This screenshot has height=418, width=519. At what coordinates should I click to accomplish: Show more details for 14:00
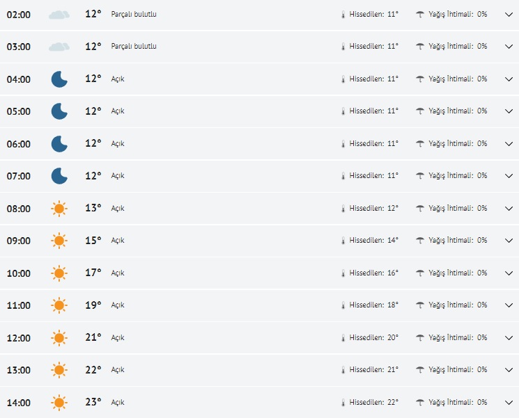pyautogui.click(x=509, y=403)
